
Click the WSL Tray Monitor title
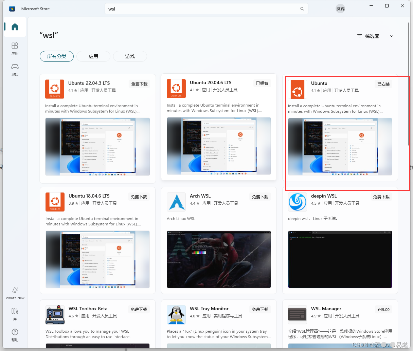pyautogui.click(x=209, y=309)
